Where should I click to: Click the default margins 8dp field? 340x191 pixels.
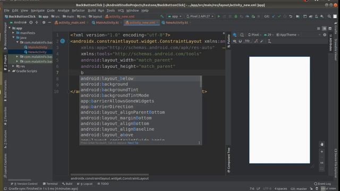(x=247, y=41)
